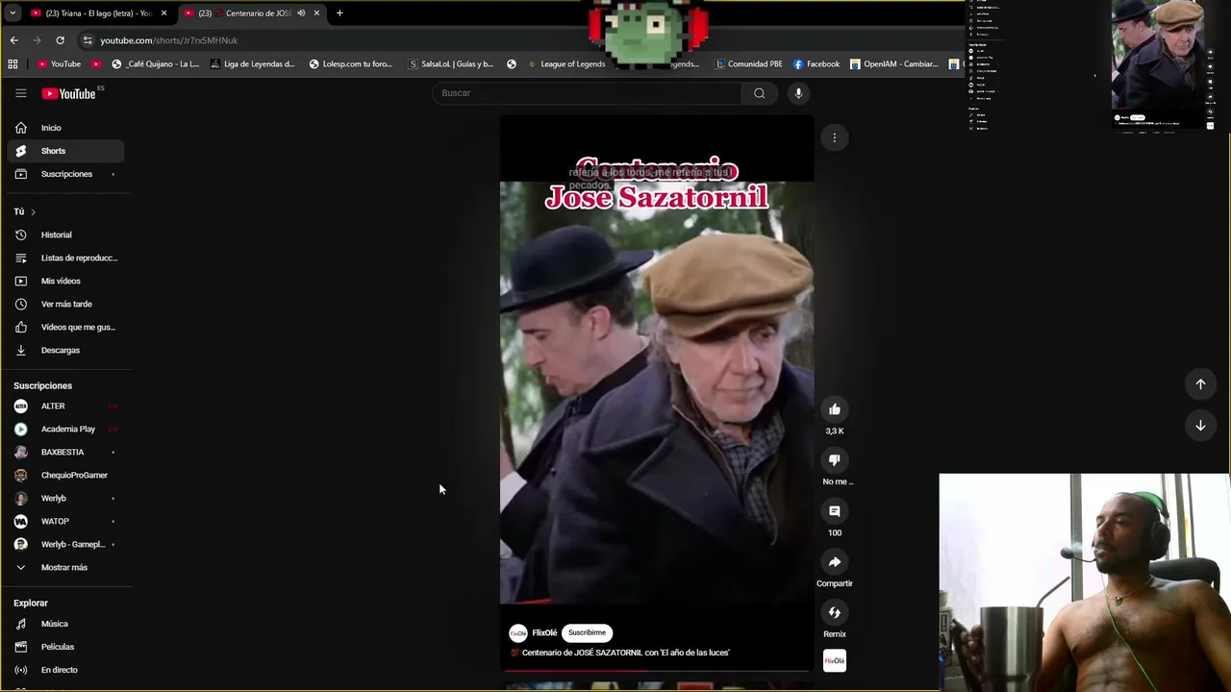Open the three-dot options on the Short
The image size is (1231, 692).
click(835, 137)
